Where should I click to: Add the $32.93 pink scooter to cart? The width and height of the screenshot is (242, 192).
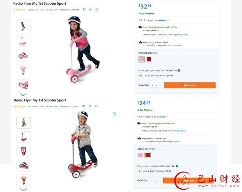coord(190,85)
